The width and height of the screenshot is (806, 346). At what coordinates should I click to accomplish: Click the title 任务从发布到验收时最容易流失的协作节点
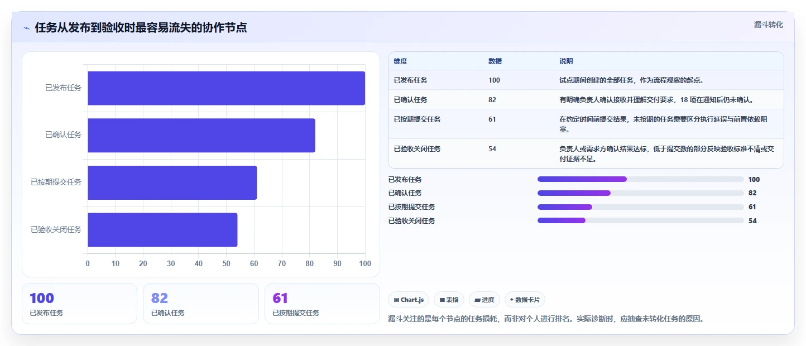[141, 28]
